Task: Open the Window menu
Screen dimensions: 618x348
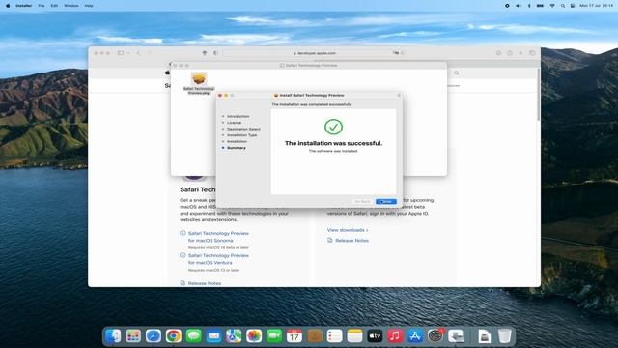Action: click(x=71, y=6)
